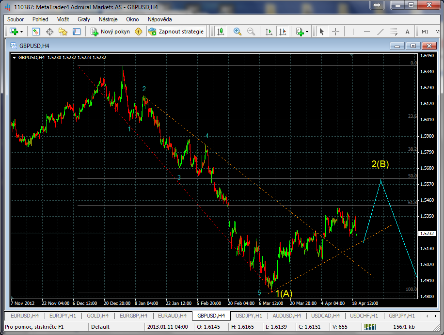Select the Fibonacci Retracement tool
Screen dimensions: 444x335
tap(394, 32)
